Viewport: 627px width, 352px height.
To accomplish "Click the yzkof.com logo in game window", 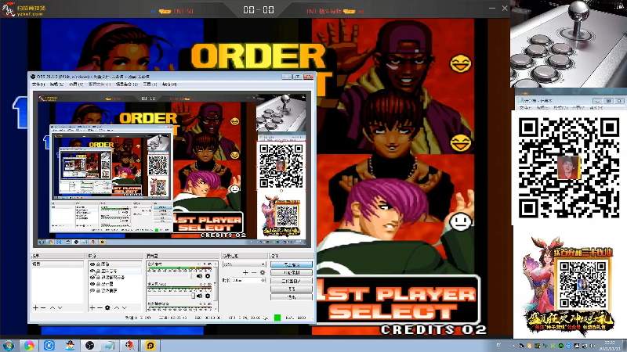I will point(24,9).
